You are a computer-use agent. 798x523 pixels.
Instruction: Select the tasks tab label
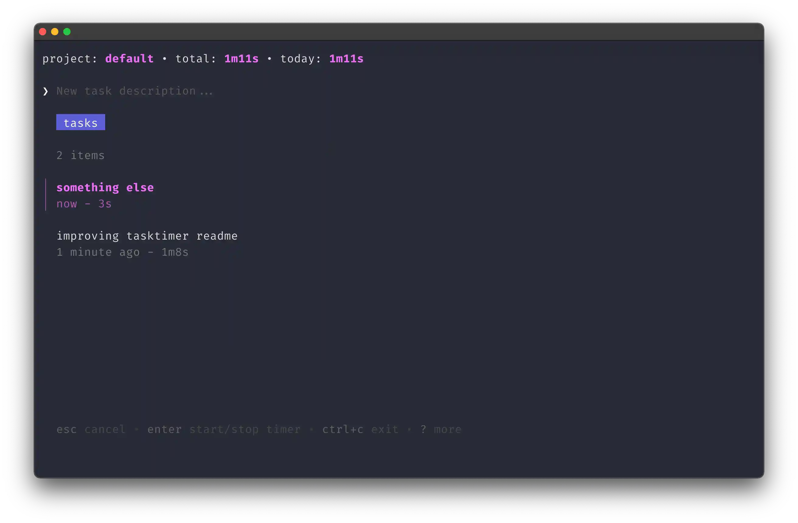(x=81, y=122)
